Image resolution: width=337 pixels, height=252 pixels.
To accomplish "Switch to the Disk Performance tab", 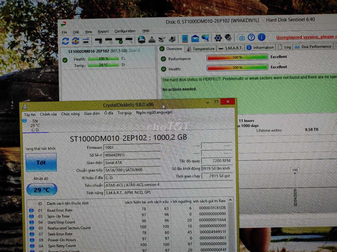I will click(313, 47).
